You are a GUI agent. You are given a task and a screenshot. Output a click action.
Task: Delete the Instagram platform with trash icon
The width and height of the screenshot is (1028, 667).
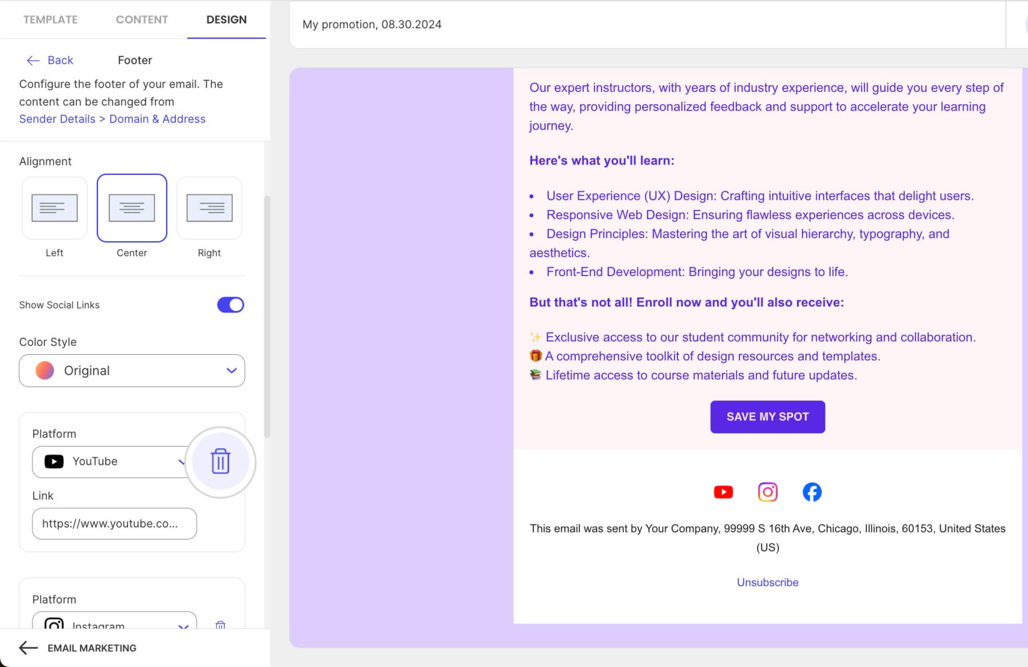pos(220,625)
